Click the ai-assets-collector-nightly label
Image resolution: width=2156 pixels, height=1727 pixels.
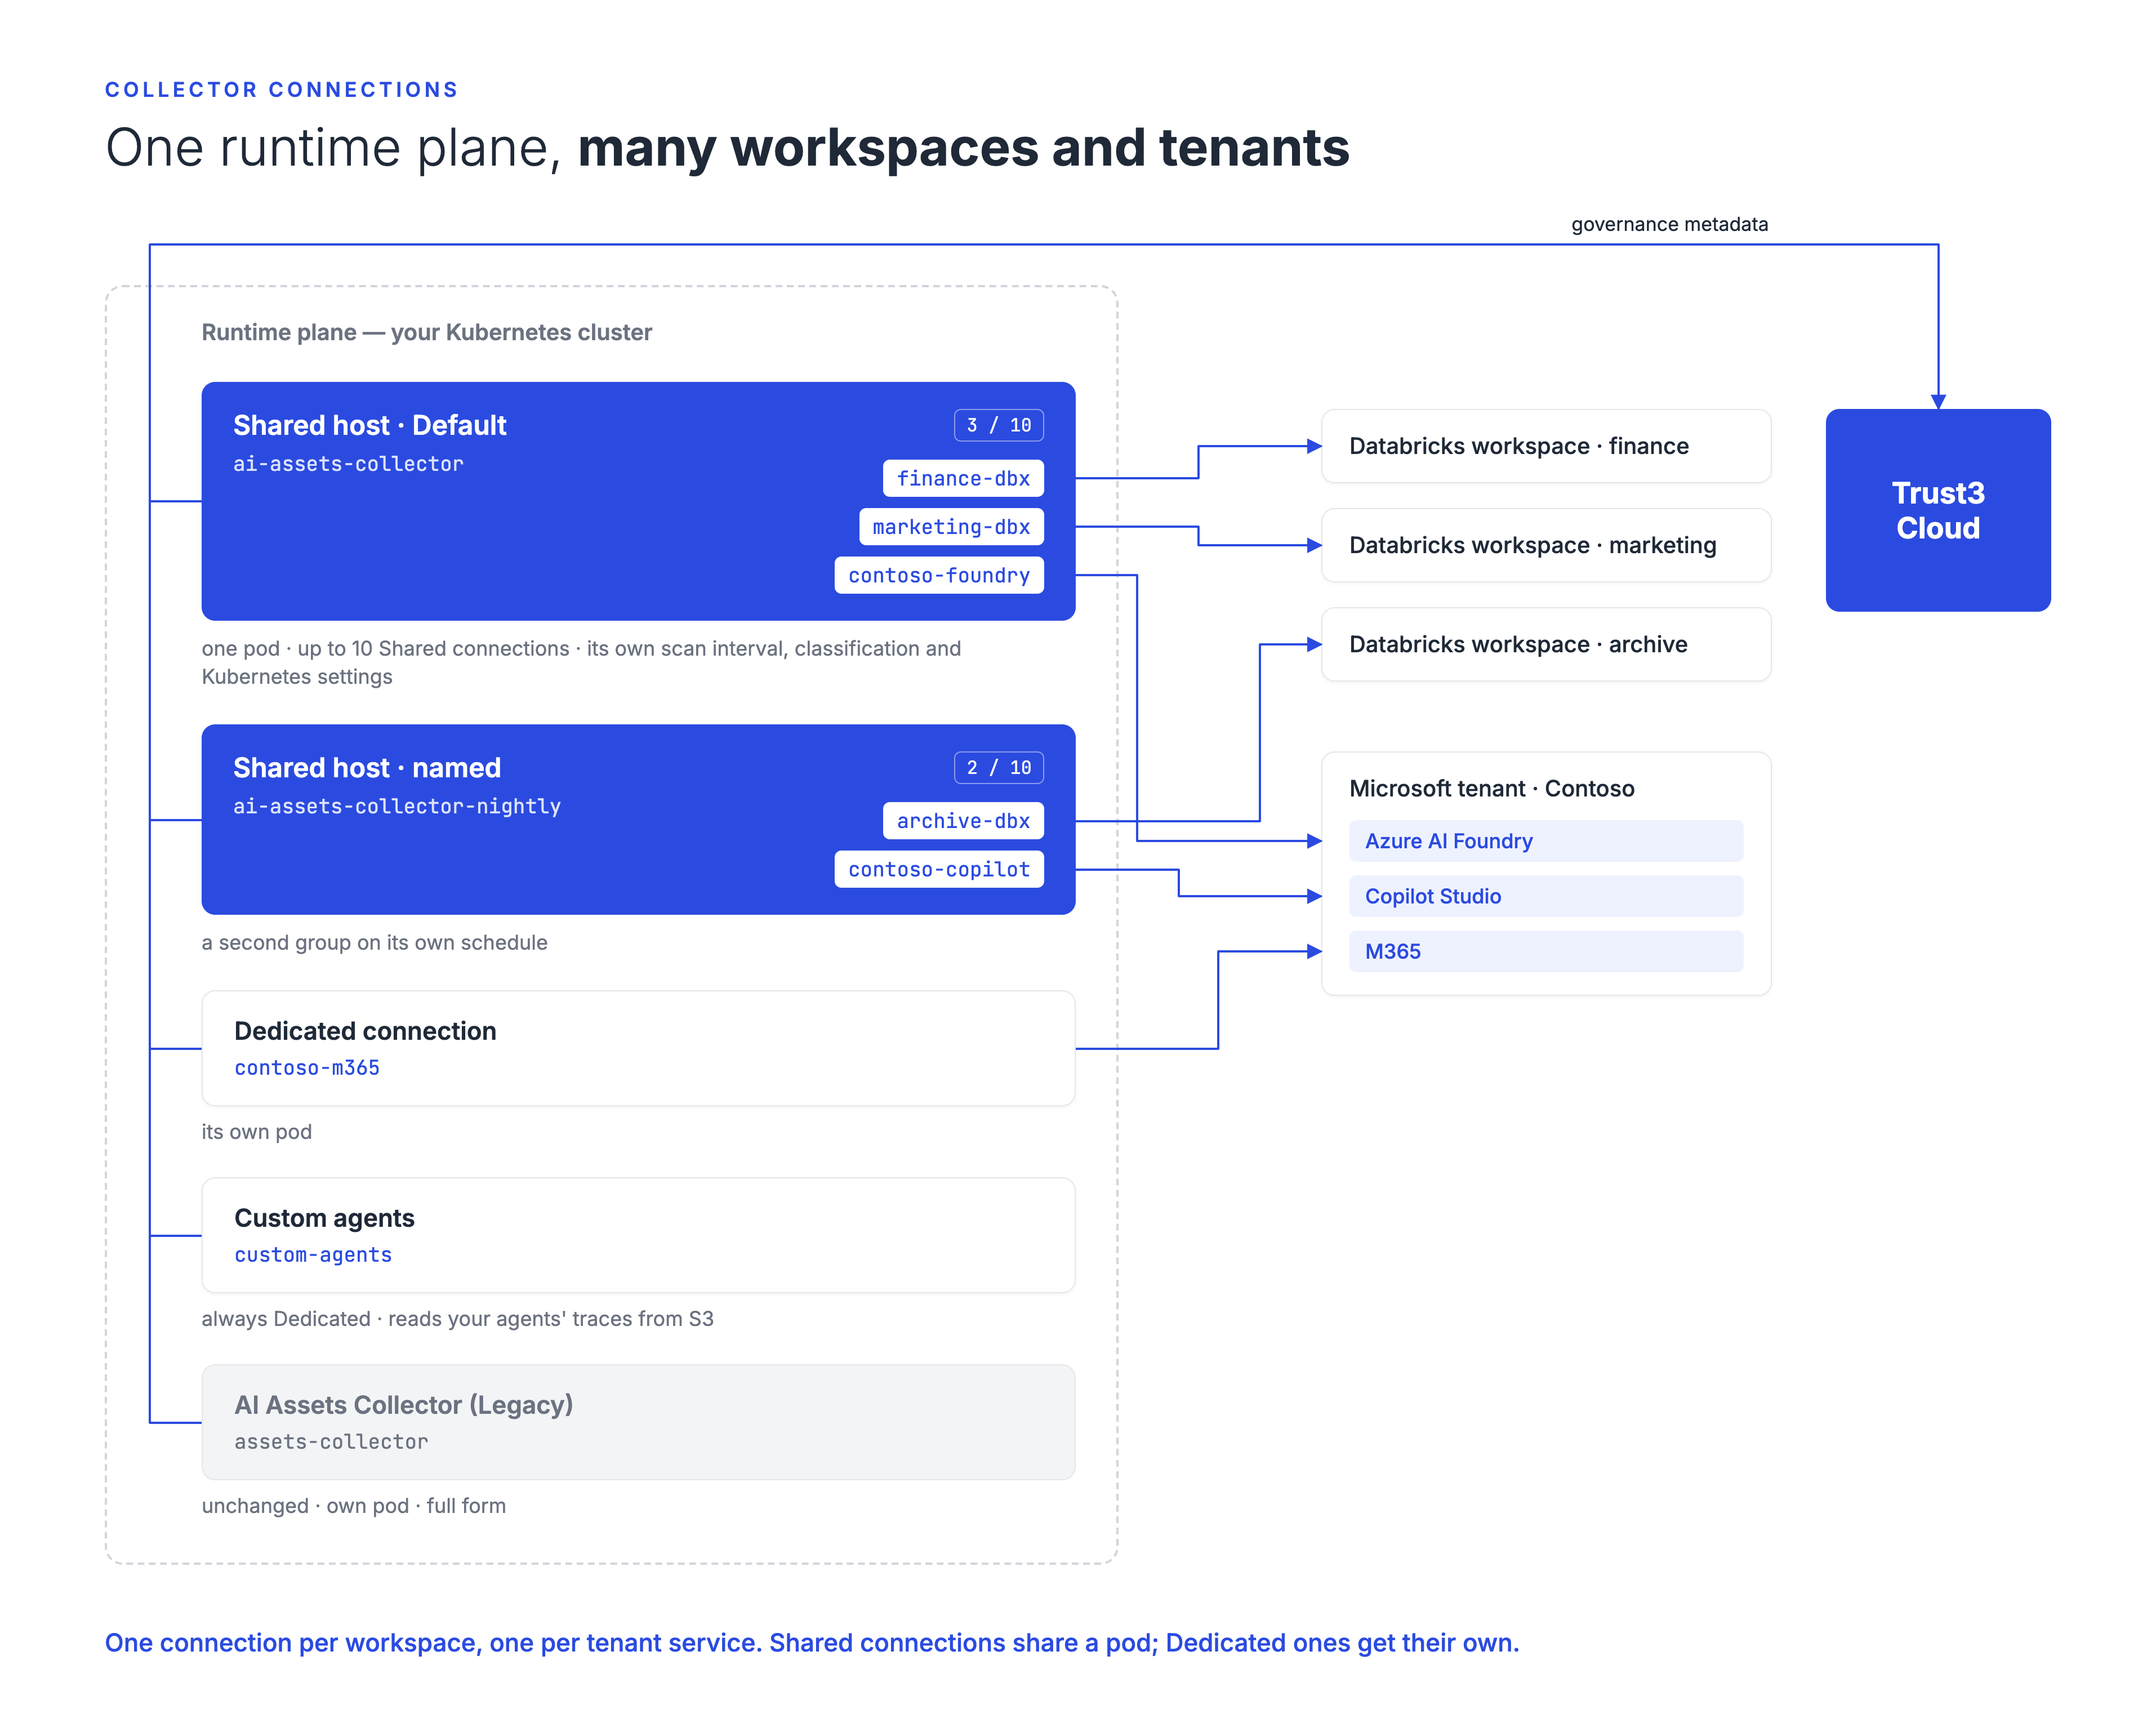[x=397, y=806]
